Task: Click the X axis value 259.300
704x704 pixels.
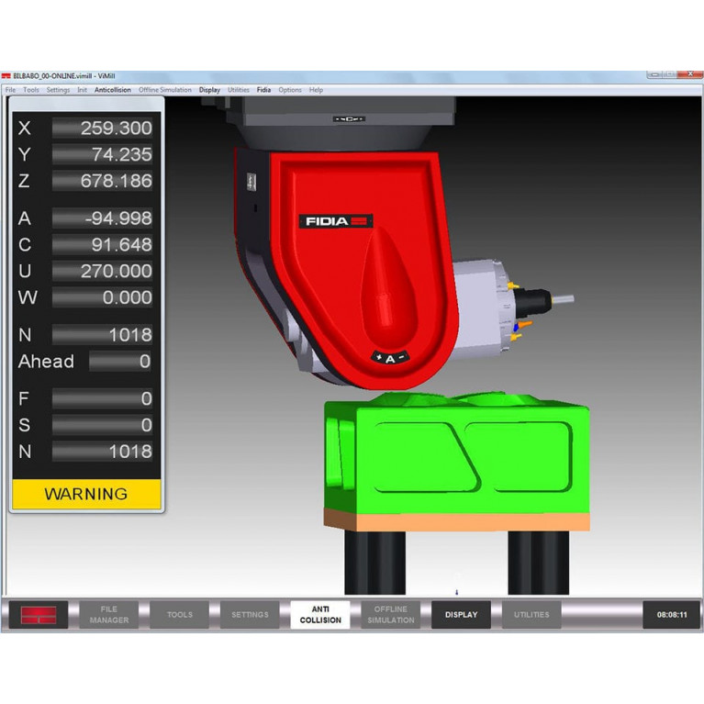Action: pos(103,128)
